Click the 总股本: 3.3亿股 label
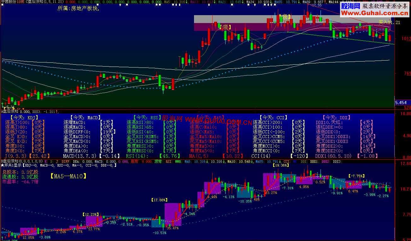 coord(20,172)
